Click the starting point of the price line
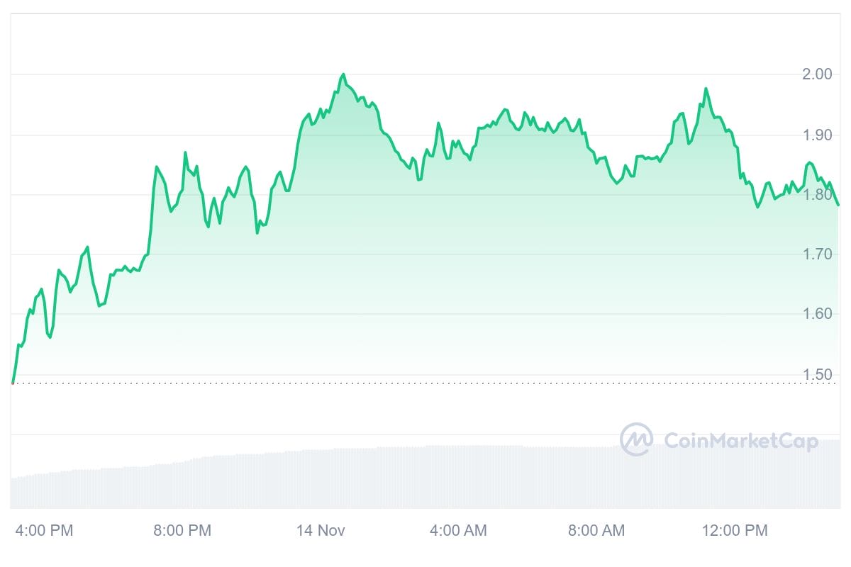This screenshot has width=851, height=567. pyautogui.click(x=13, y=383)
